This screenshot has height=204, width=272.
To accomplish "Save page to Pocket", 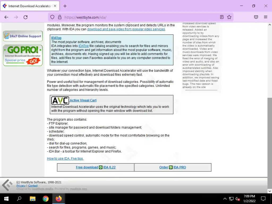I will tap(256, 17).
